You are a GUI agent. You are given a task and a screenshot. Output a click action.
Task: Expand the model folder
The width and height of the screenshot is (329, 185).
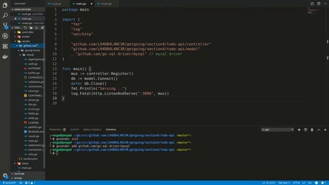(x=26, y=36)
